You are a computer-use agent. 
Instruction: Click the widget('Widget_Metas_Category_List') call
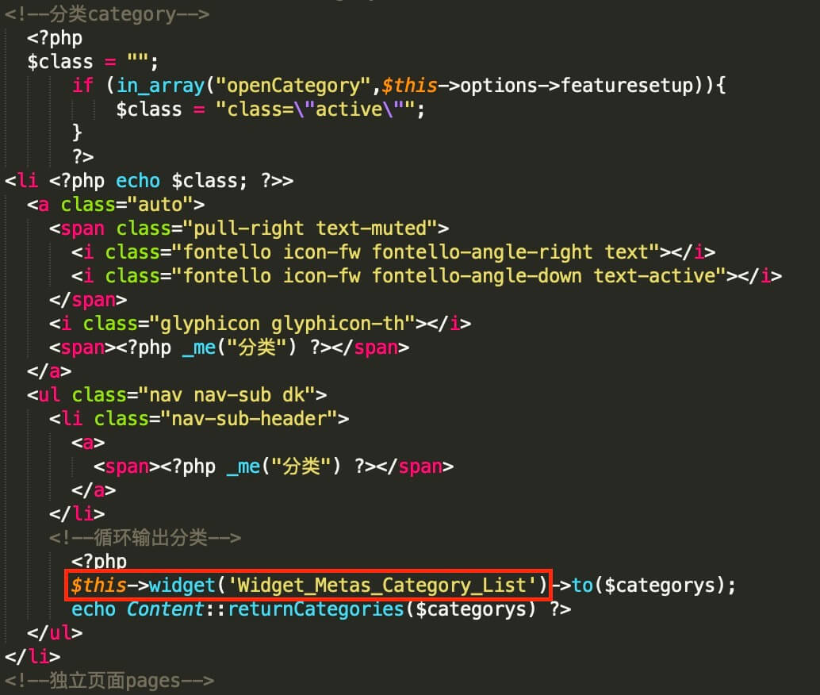[308, 585]
